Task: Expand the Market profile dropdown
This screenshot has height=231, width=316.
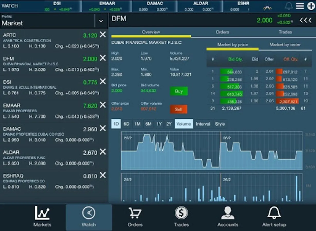Action: click(101, 21)
